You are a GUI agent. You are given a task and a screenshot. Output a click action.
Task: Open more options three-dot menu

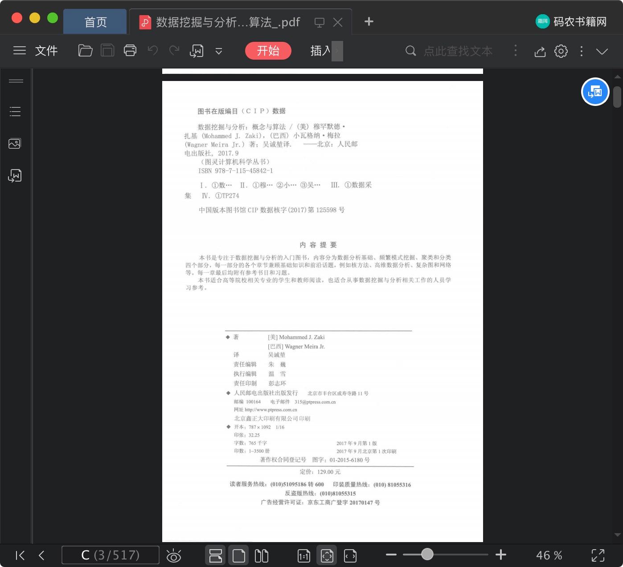[582, 51]
